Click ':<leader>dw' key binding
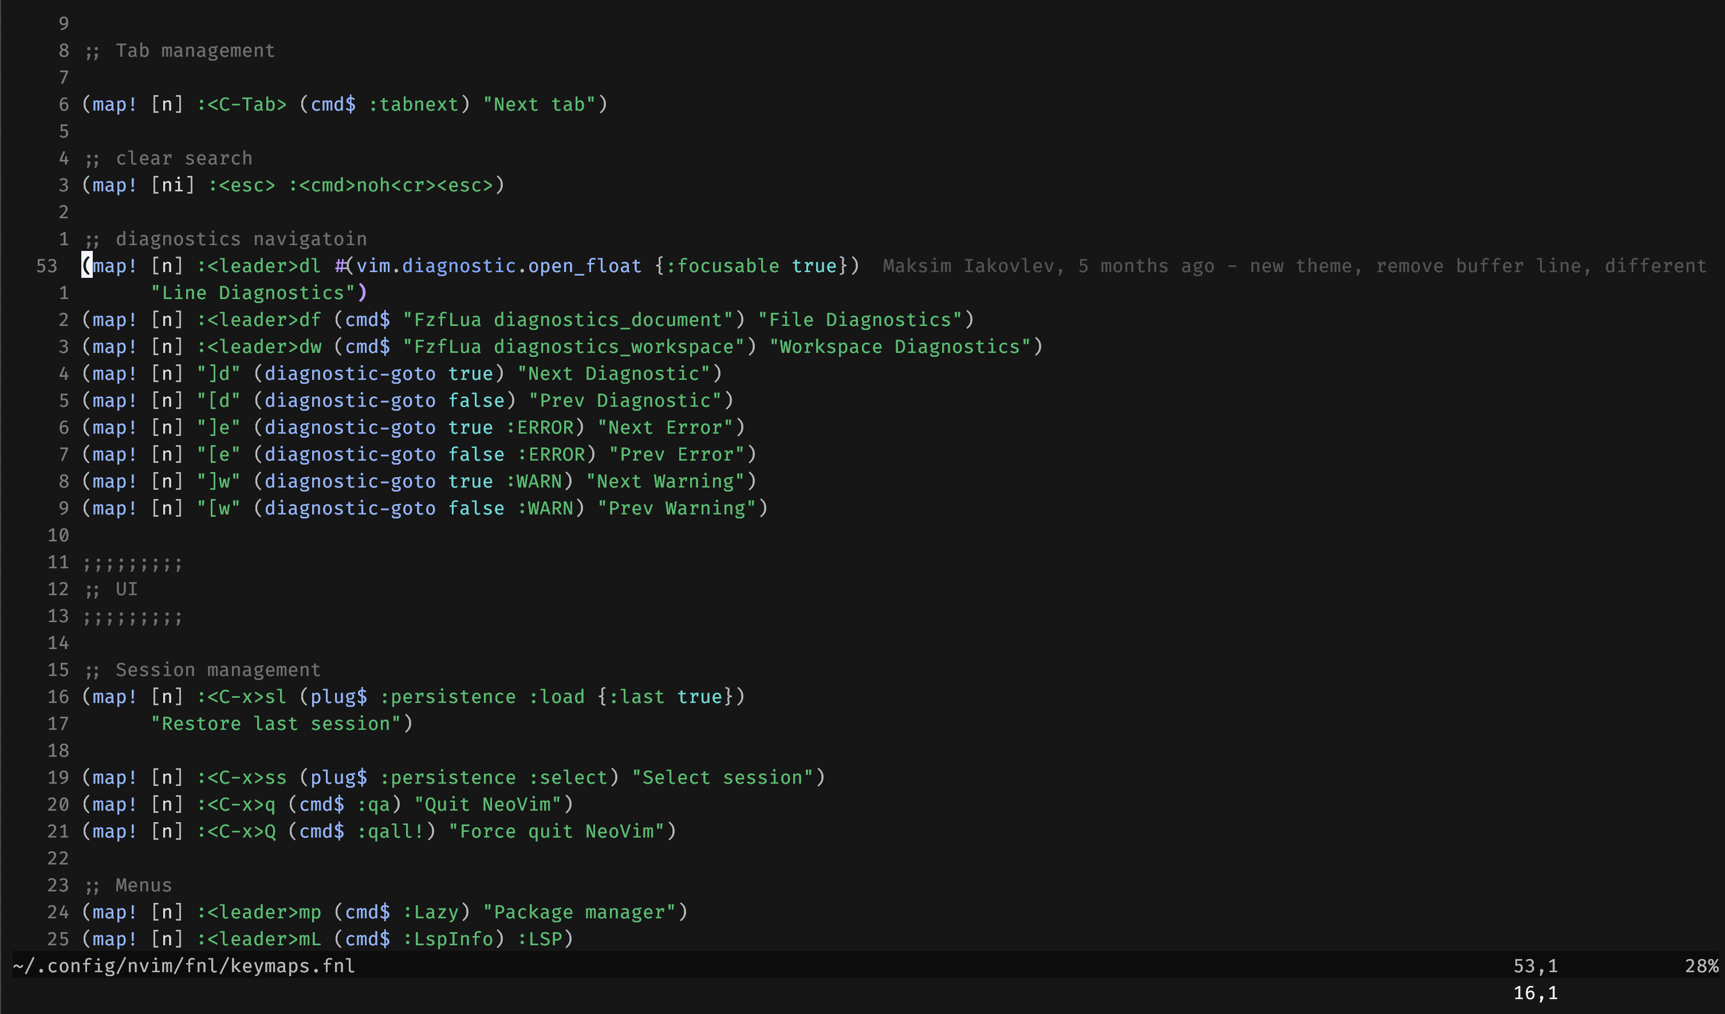The width and height of the screenshot is (1725, 1014). click(x=259, y=347)
